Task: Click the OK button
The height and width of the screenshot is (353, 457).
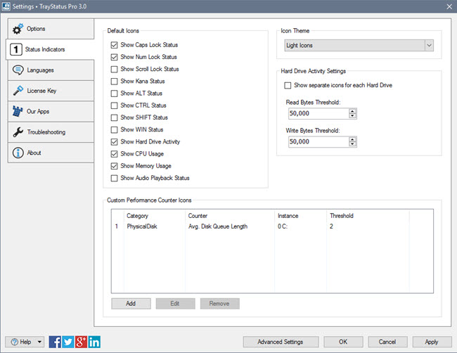Action: 343,342
